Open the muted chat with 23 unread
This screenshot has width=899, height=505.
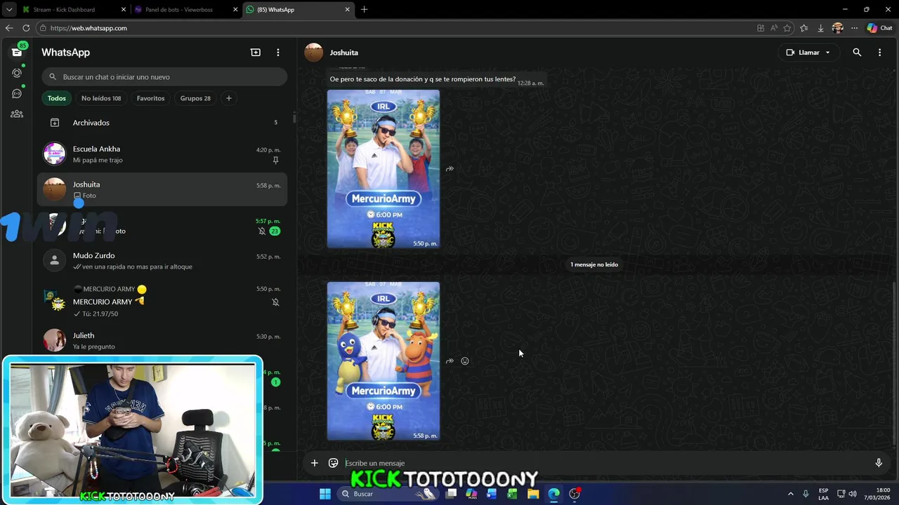(x=162, y=226)
